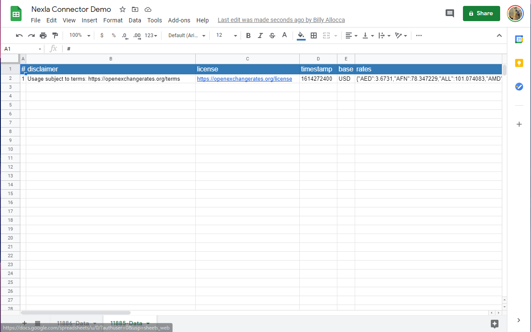Screen dimensions: 531x332
Task: Print the spreadsheet with the printer icon
Action: (x=43, y=35)
